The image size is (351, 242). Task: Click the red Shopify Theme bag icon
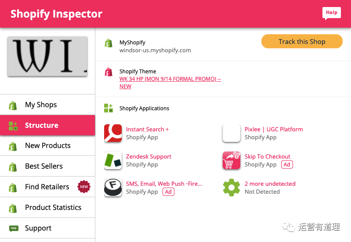coord(109,72)
